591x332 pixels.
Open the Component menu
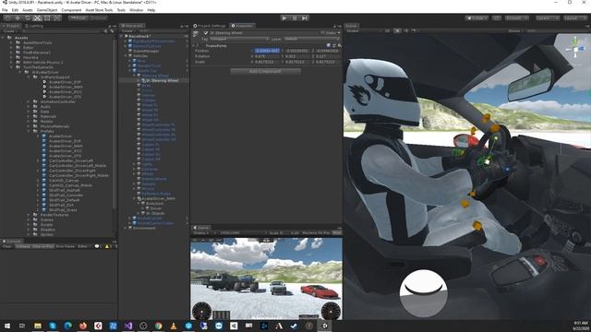[x=71, y=10]
